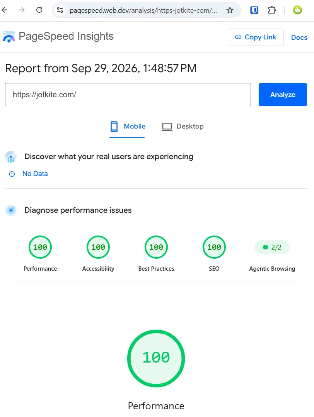Select the Mobile tab

pyautogui.click(x=128, y=127)
